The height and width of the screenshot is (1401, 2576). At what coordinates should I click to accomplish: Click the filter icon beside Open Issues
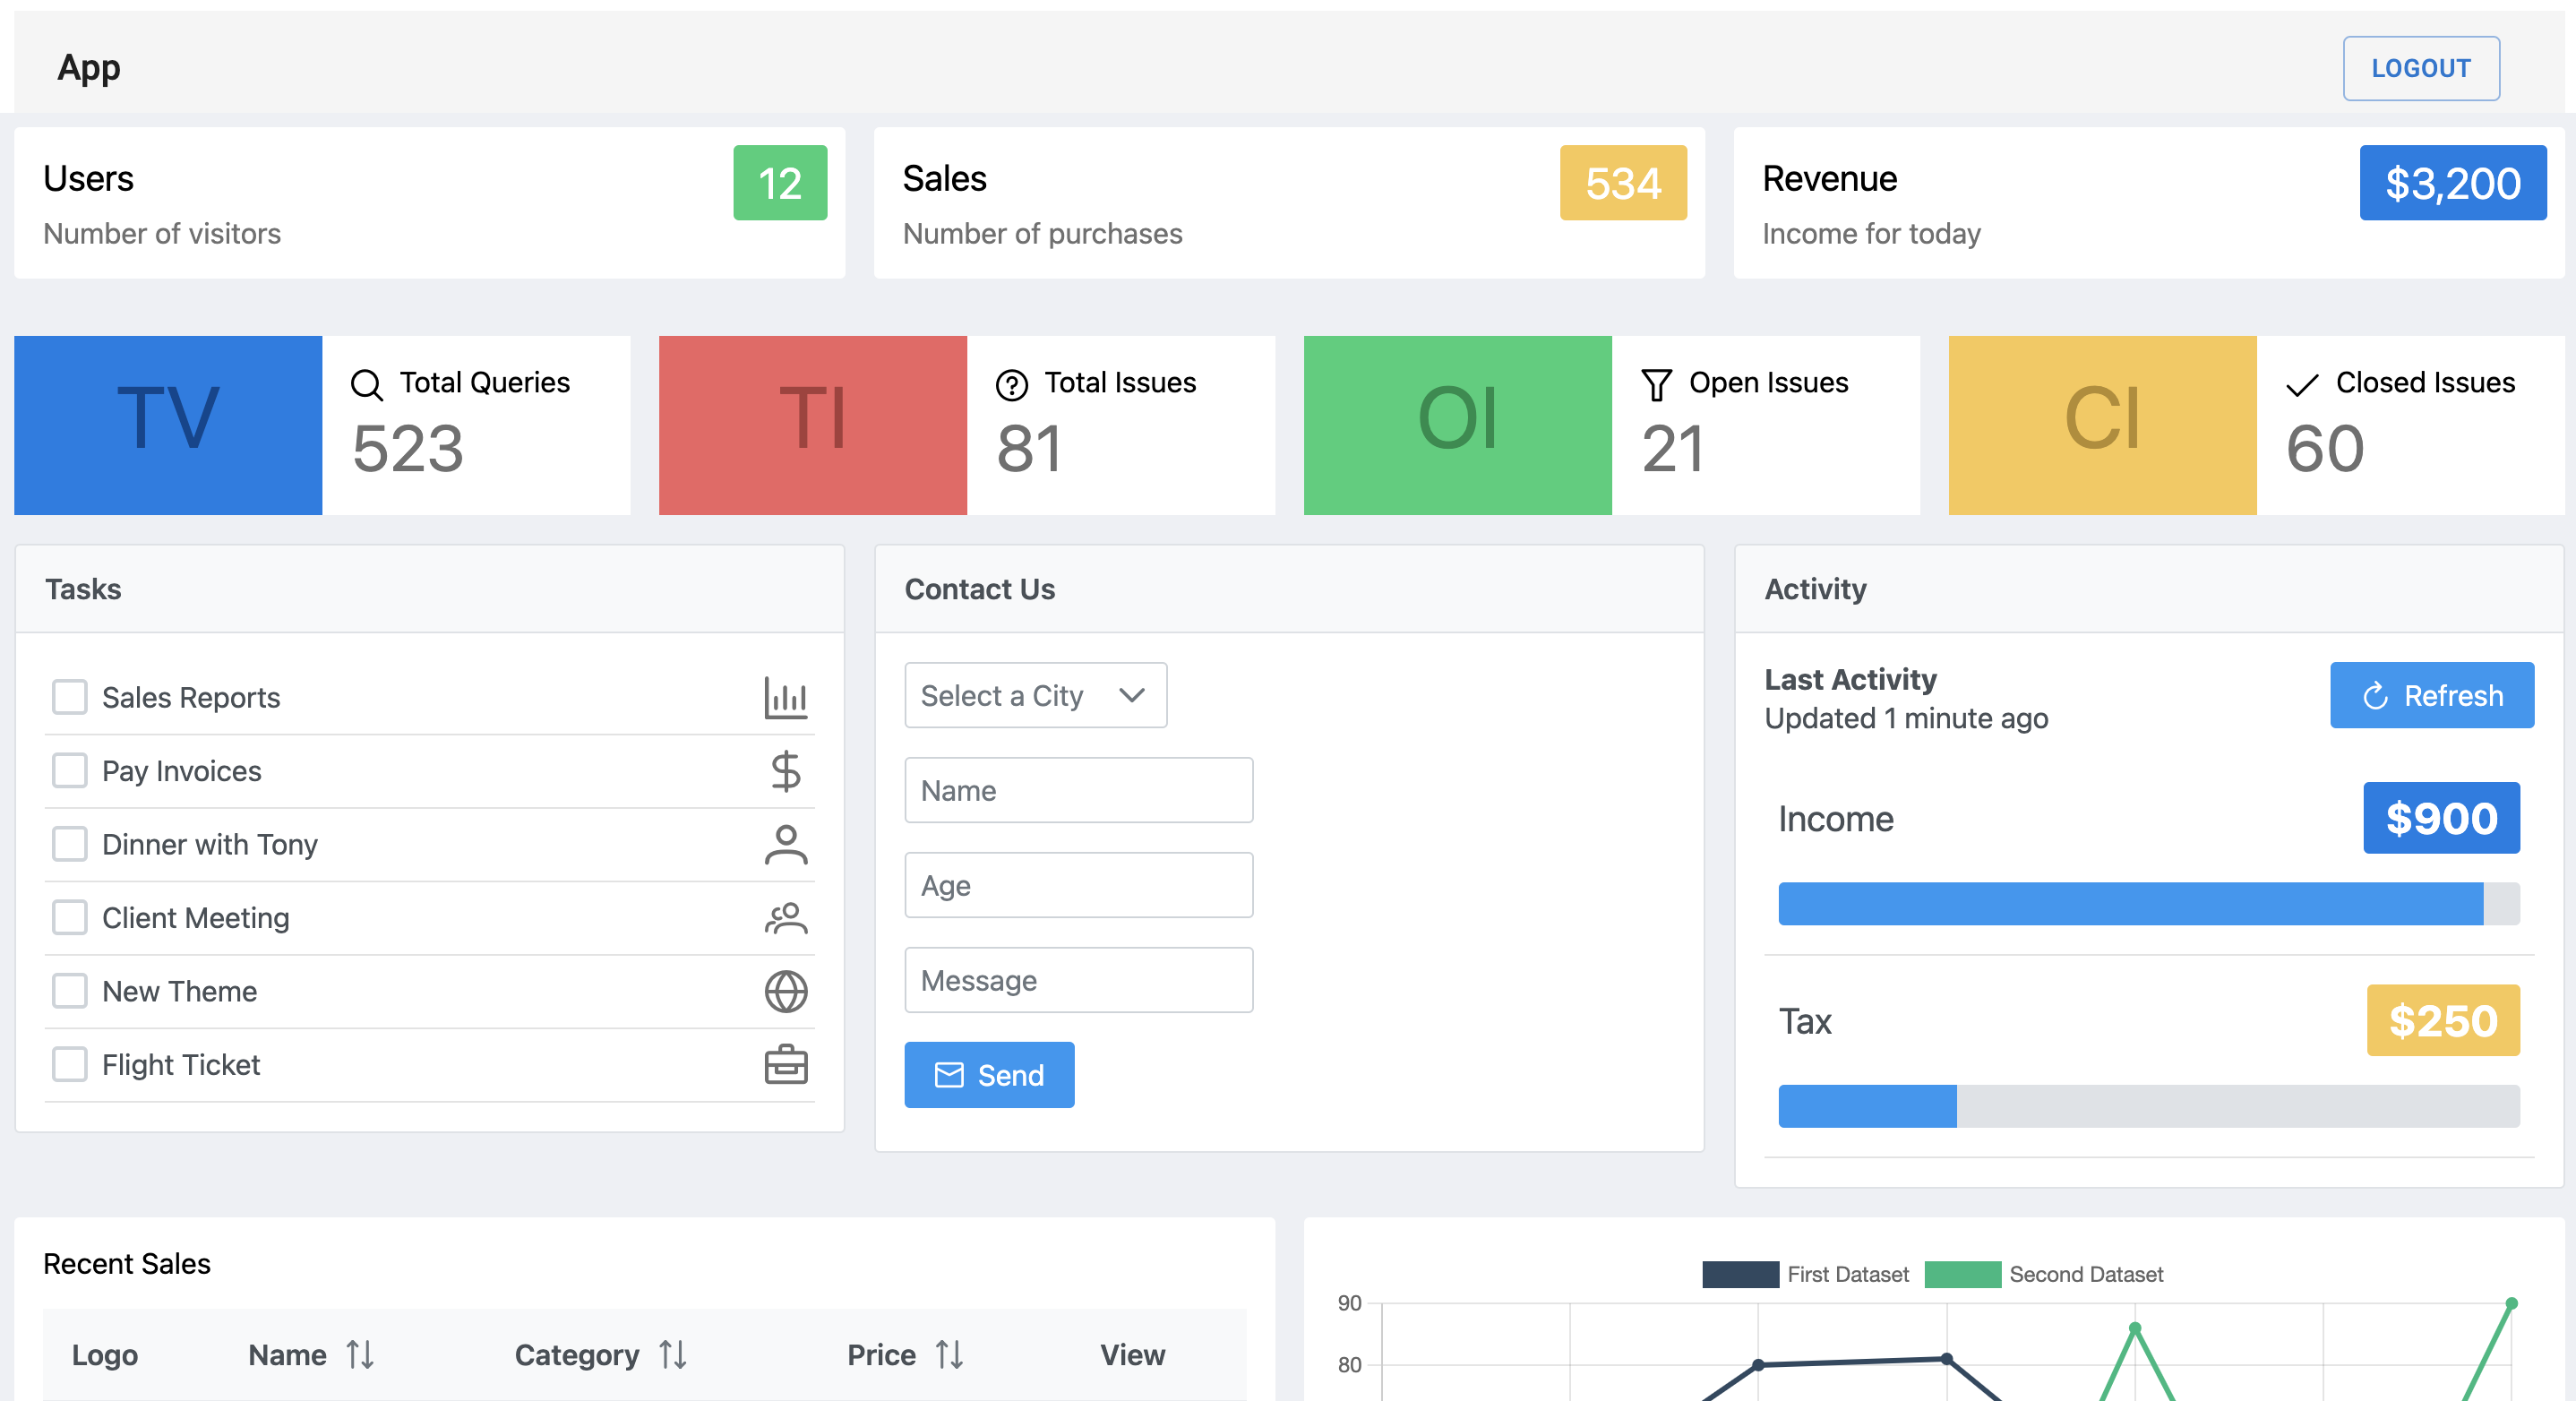(x=1656, y=385)
